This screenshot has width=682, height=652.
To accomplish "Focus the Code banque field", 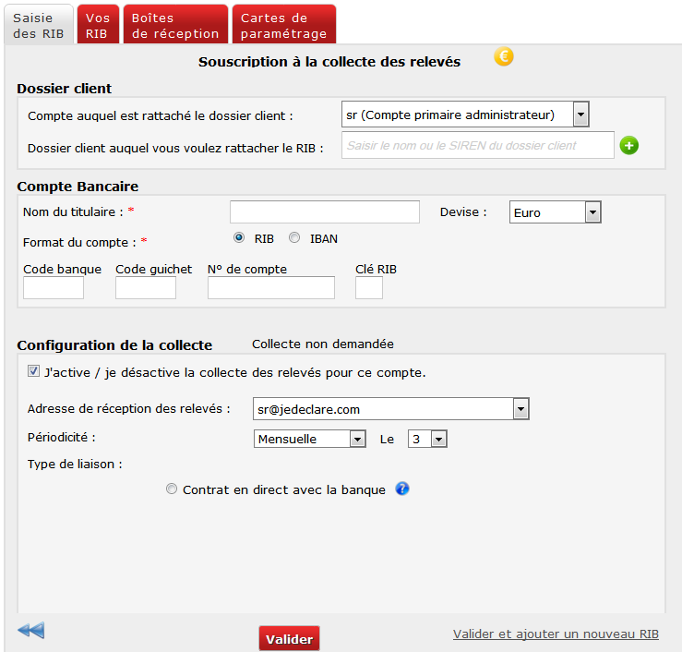I will [x=54, y=288].
